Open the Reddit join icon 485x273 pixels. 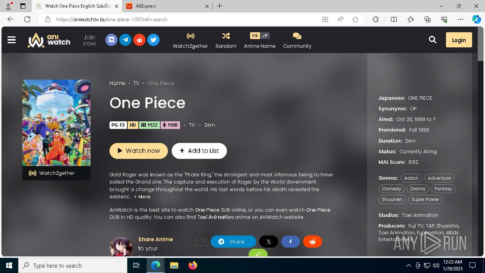pos(139,40)
